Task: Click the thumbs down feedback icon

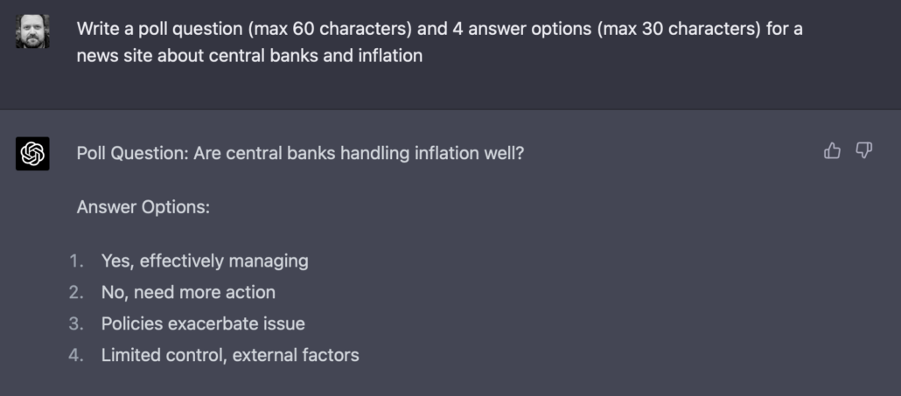Action: tap(864, 151)
